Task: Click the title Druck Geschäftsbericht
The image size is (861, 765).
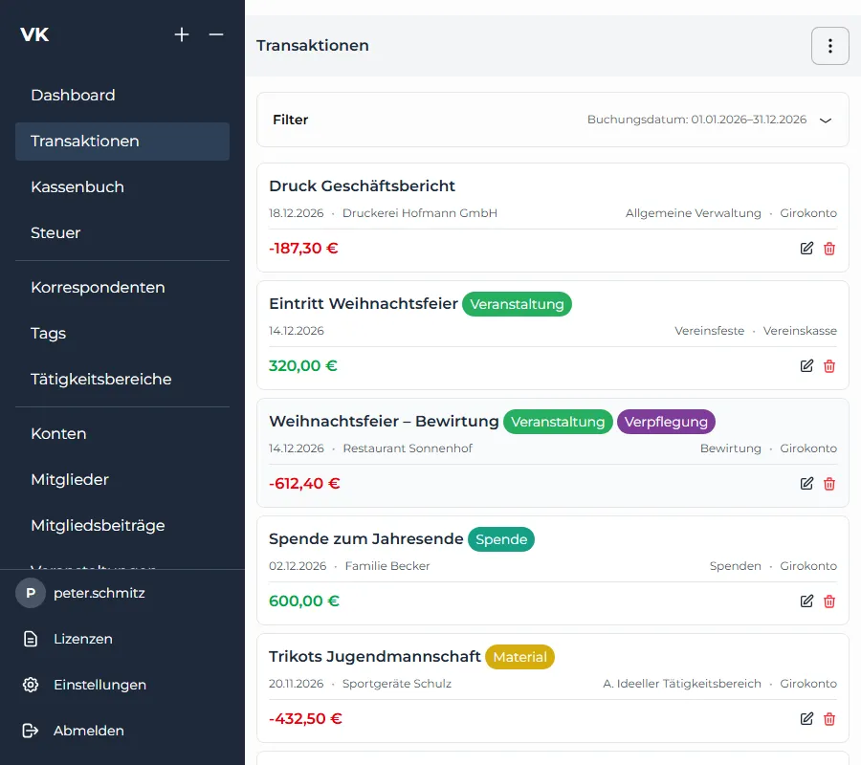Action: pyautogui.click(x=362, y=186)
